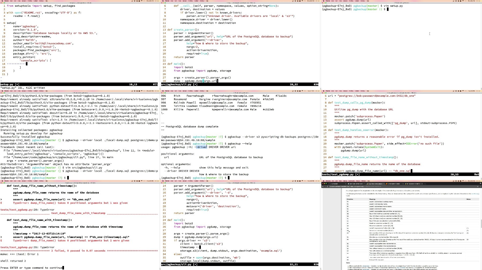Click 'Successfully installed pgbackup' line
Viewport: 482px width, 270px height.
tap(25, 137)
